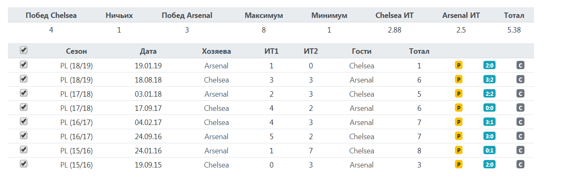Click the 0:0 score badge for 17.09.17
573x185 pixels.
pos(489,108)
